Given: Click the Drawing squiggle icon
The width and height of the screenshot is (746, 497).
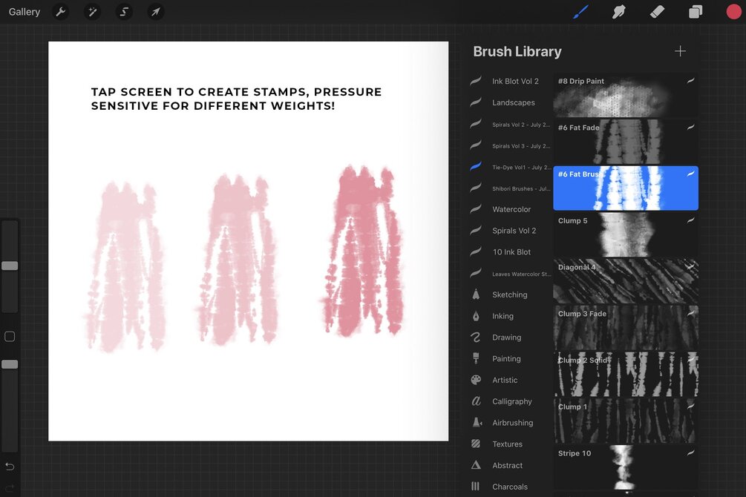Looking at the screenshot, I should (x=476, y=338).
